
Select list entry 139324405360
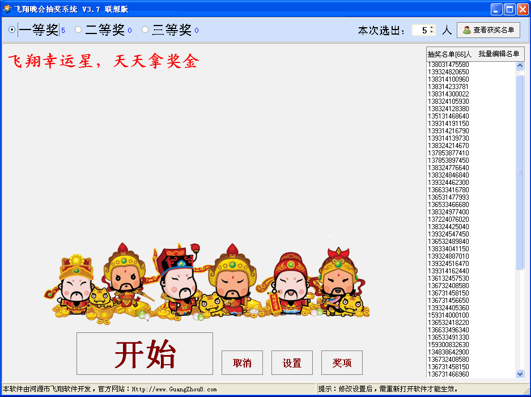click(x=448, y=308)
